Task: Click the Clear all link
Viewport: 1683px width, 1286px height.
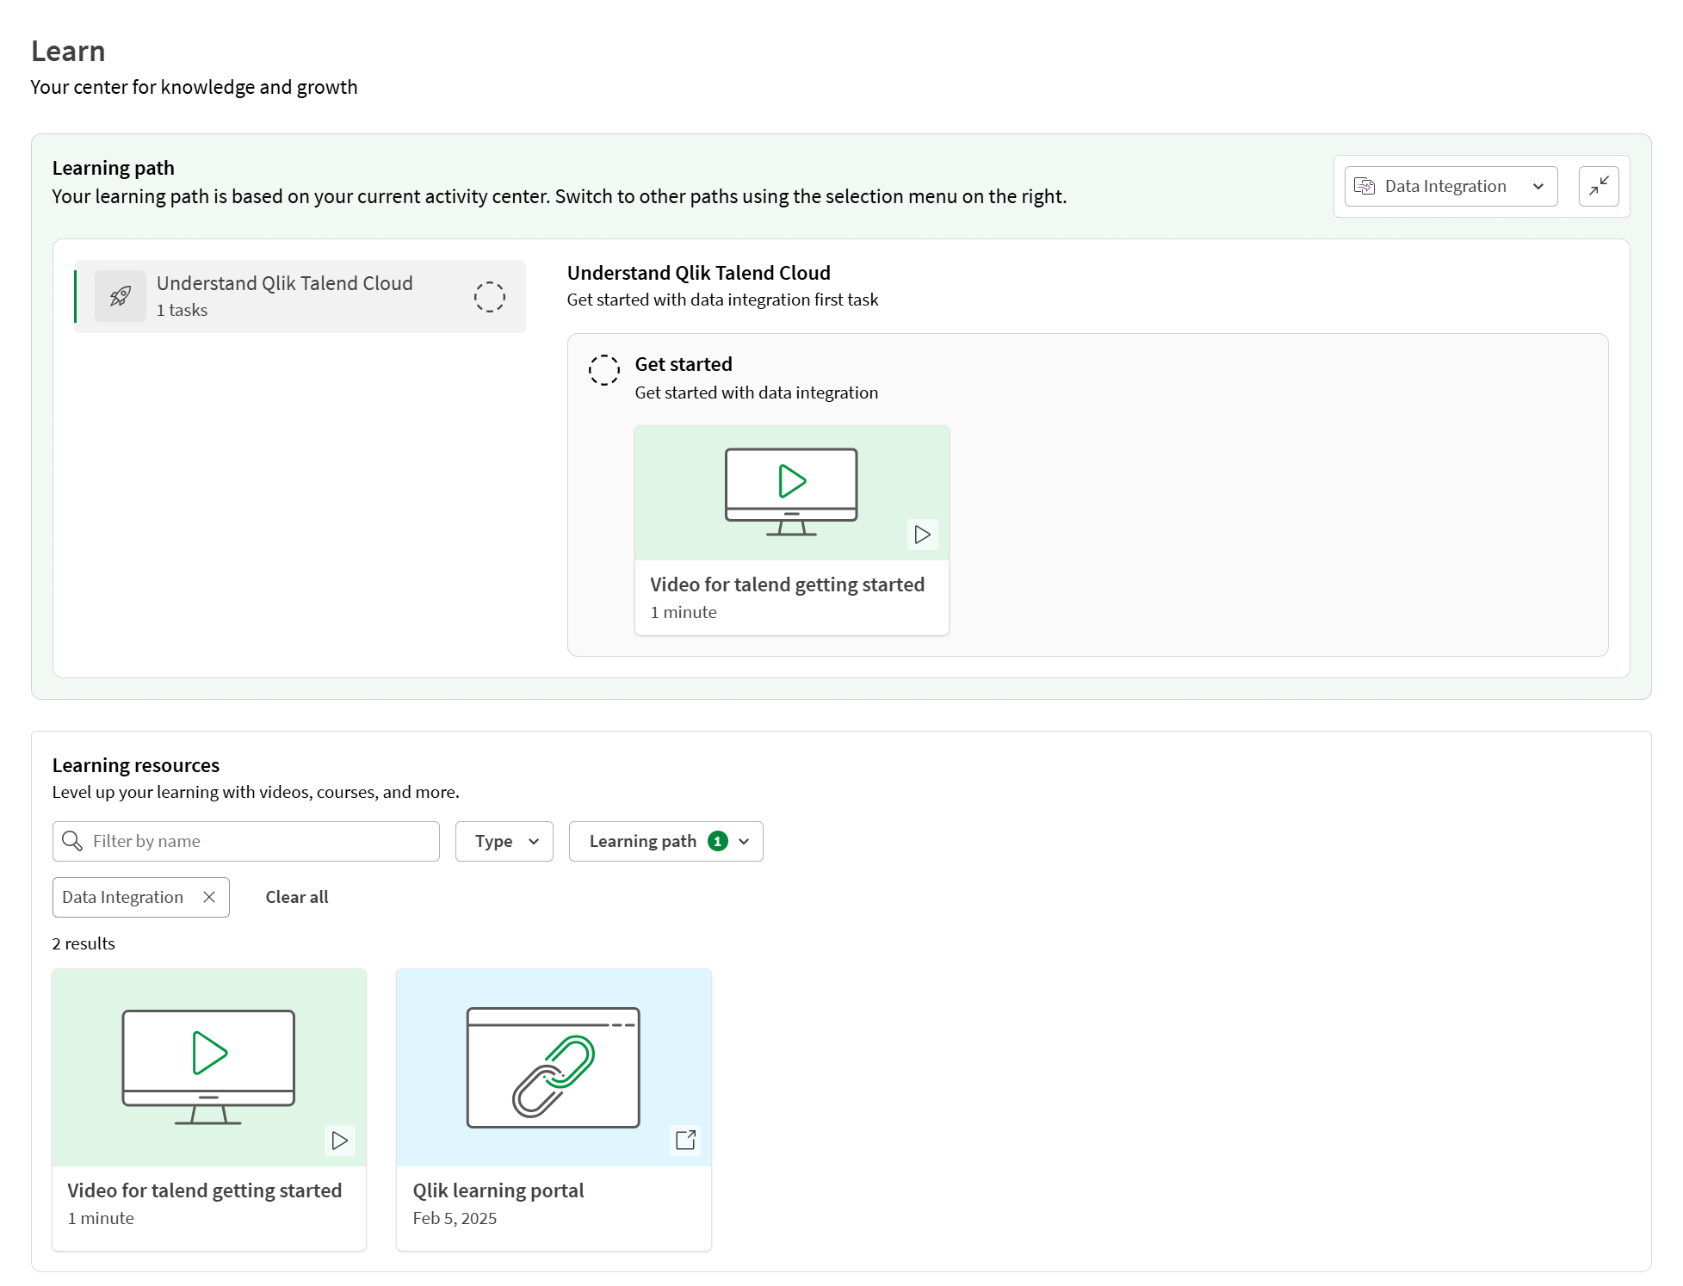Action: click(296, 897)
